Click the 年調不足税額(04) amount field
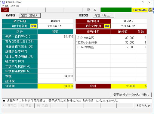The width and height of the screenshot is (154, 114). 55,66
